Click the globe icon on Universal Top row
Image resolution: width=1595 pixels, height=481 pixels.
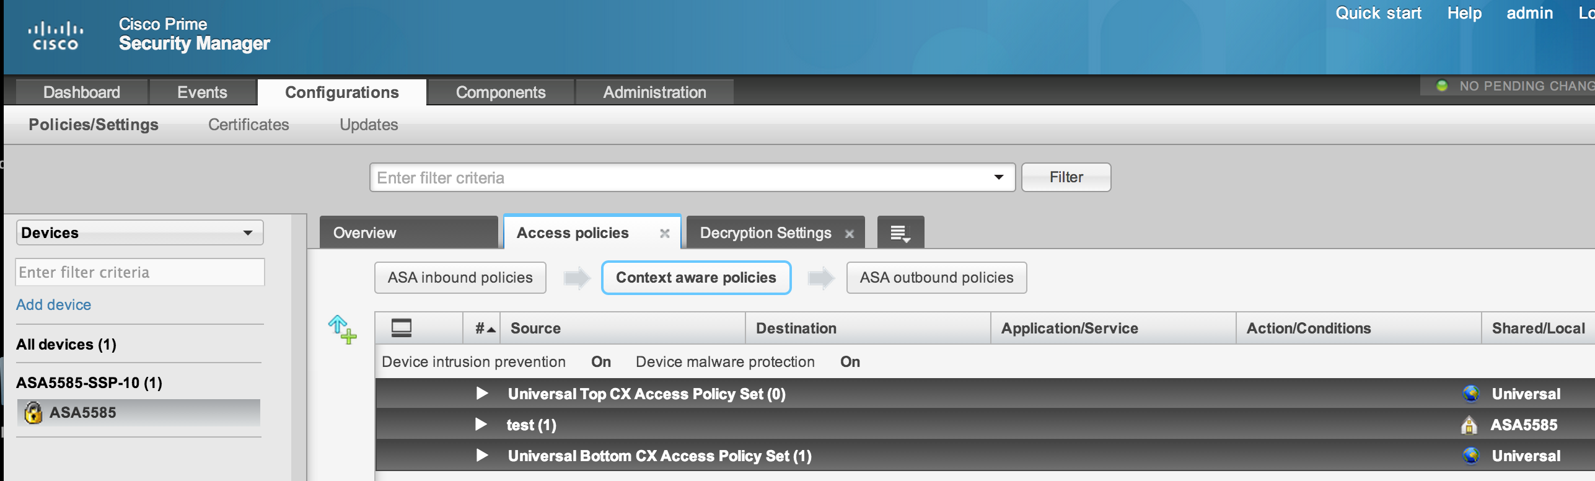tap(1470, 394)
